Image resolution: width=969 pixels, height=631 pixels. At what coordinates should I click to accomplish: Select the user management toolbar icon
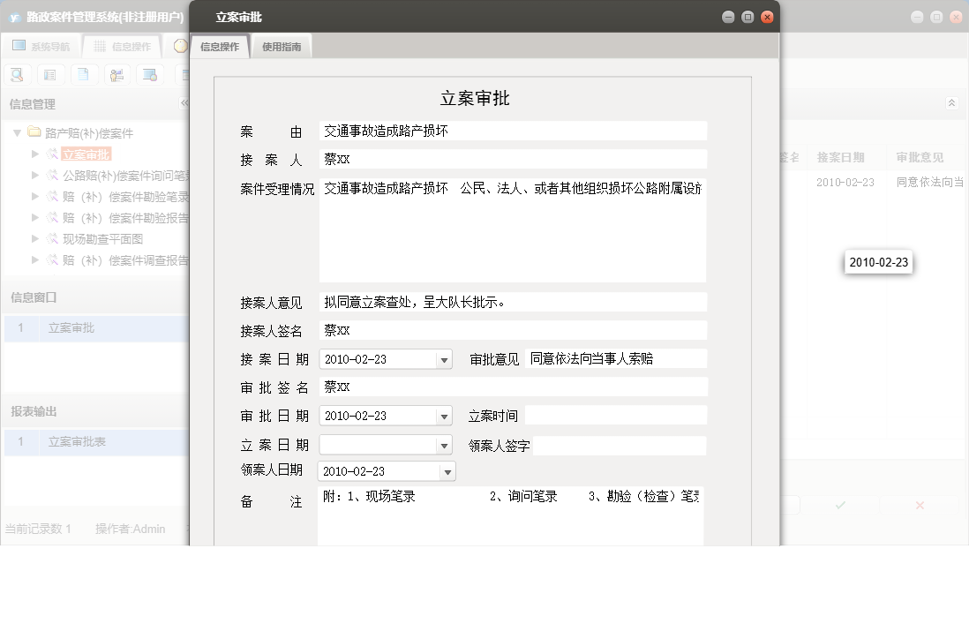(116, 74)
